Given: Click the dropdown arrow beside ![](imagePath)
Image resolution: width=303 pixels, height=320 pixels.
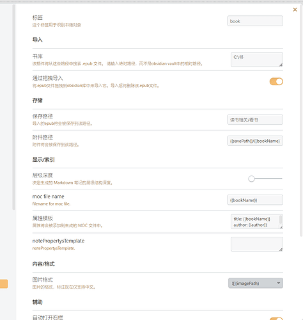Looking at the screenshot, I should pyautogui.click(x=278, y=283).
